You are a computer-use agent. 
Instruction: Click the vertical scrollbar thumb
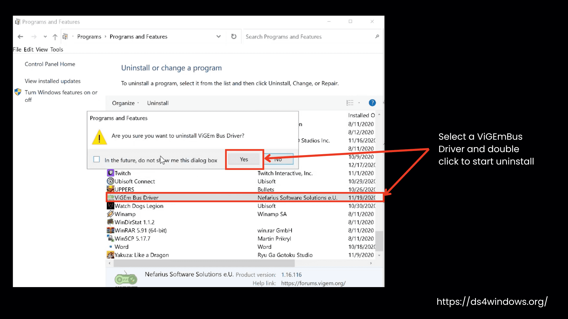point(379,241)
